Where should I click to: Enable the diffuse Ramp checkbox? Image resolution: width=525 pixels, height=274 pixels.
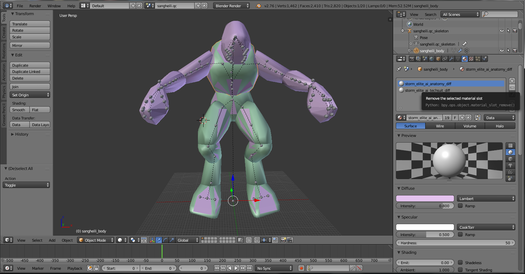pos(460,206)
